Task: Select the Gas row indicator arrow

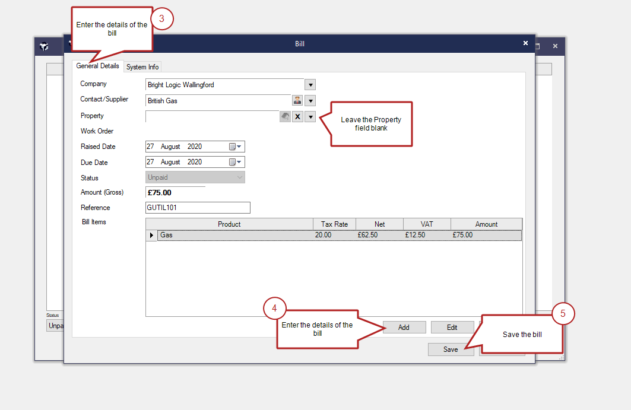Action: [x=151, y=236]
